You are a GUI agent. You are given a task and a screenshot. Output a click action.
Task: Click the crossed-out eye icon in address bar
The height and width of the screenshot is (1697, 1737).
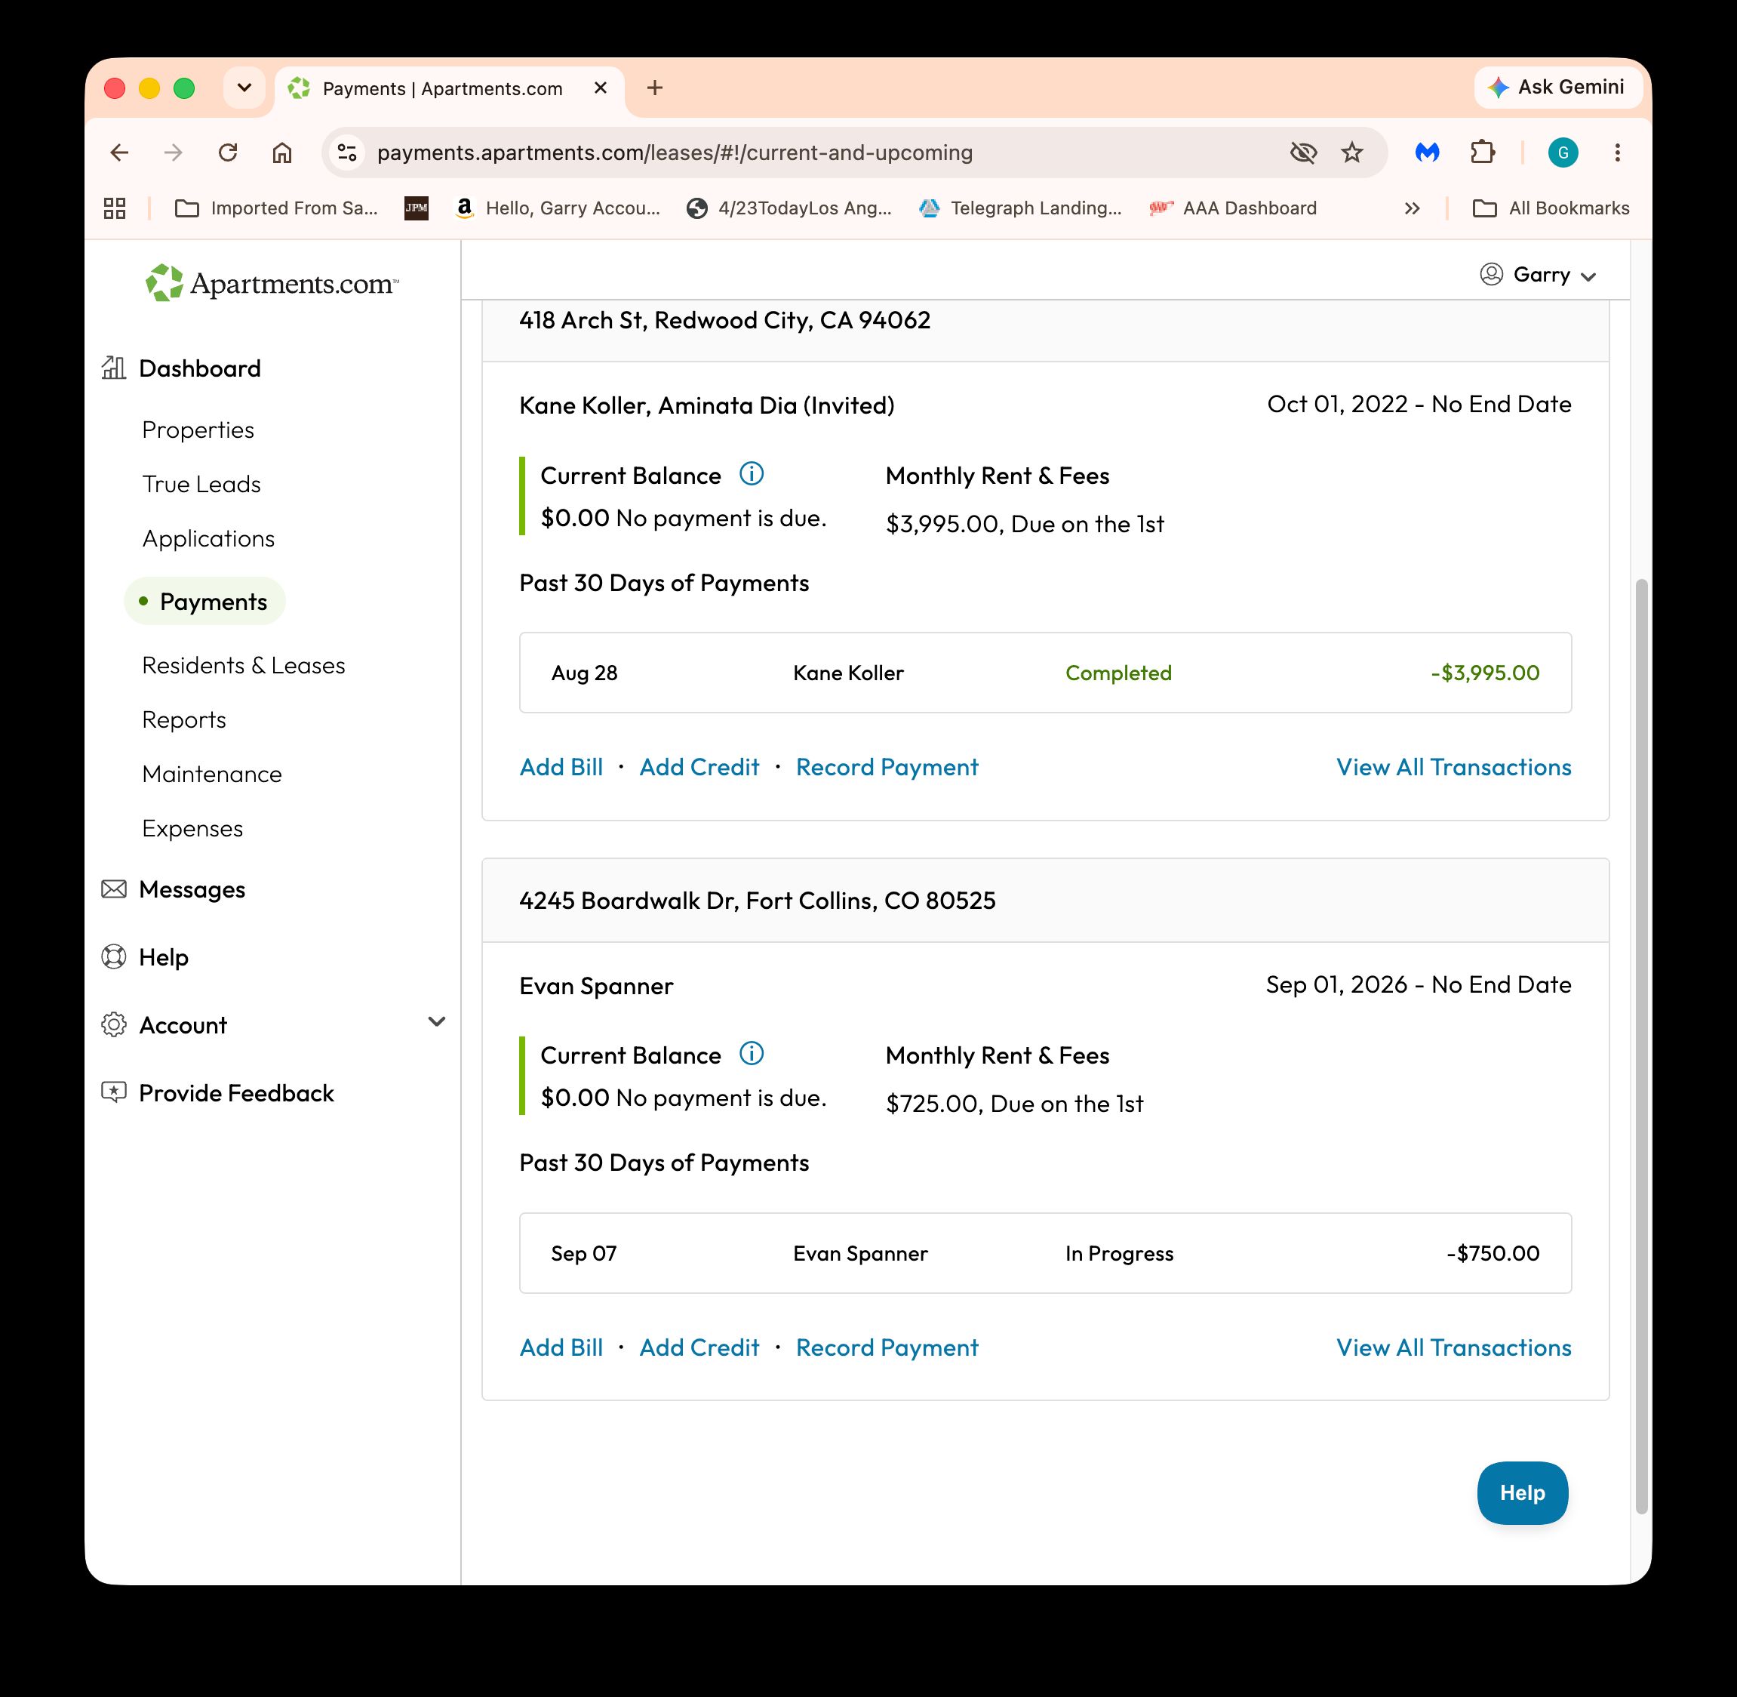click(x=1303, y=152)
